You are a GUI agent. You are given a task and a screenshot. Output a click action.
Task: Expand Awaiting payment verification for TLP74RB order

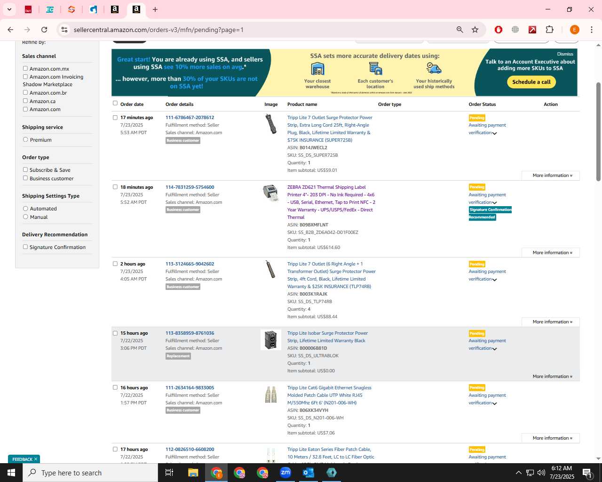(x=494, y=280)
